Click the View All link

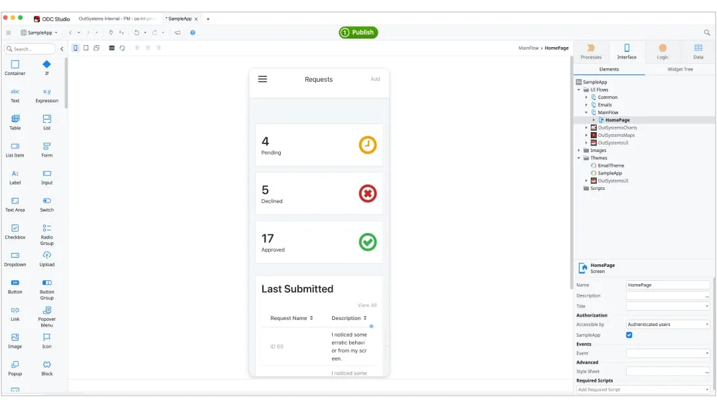[367, 305]
